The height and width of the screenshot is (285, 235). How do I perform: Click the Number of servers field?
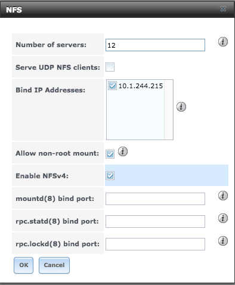tap(155, 45)
